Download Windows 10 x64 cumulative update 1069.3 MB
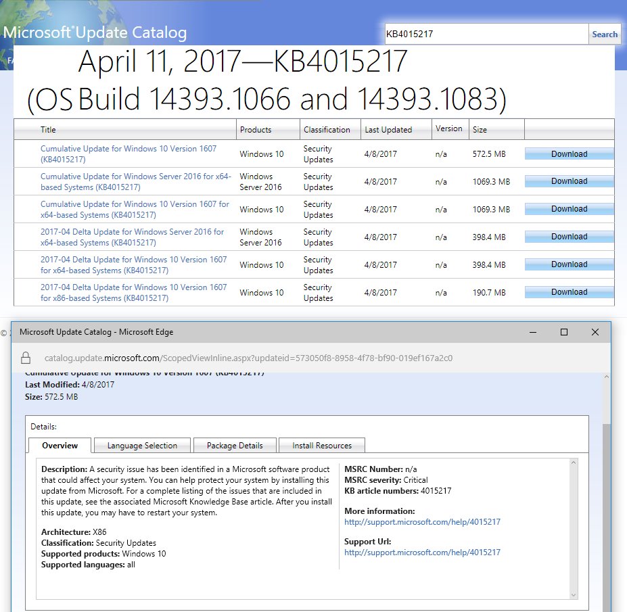This screenshot has width=627, height=612. 569,209
